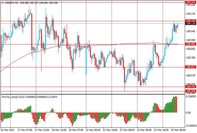
Task: Select the 109.354 red price label
Action: point(191,2)
